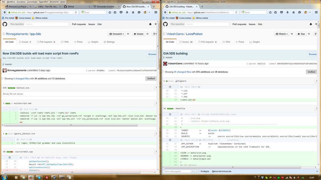Screen dimensions: 321x180
Task: Click Skype icon in Windows taskbar
Action: (x=39, y=177)
